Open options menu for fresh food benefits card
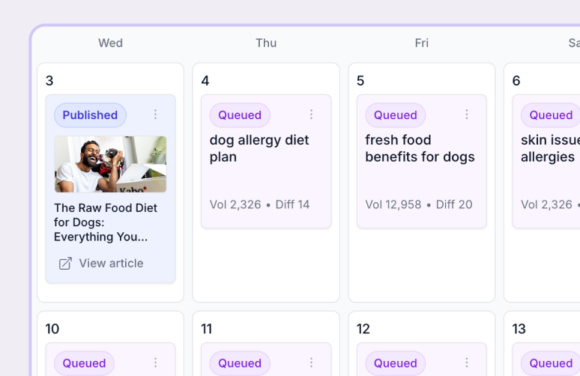This screenshot has width=580, height=376. point(467,115)
